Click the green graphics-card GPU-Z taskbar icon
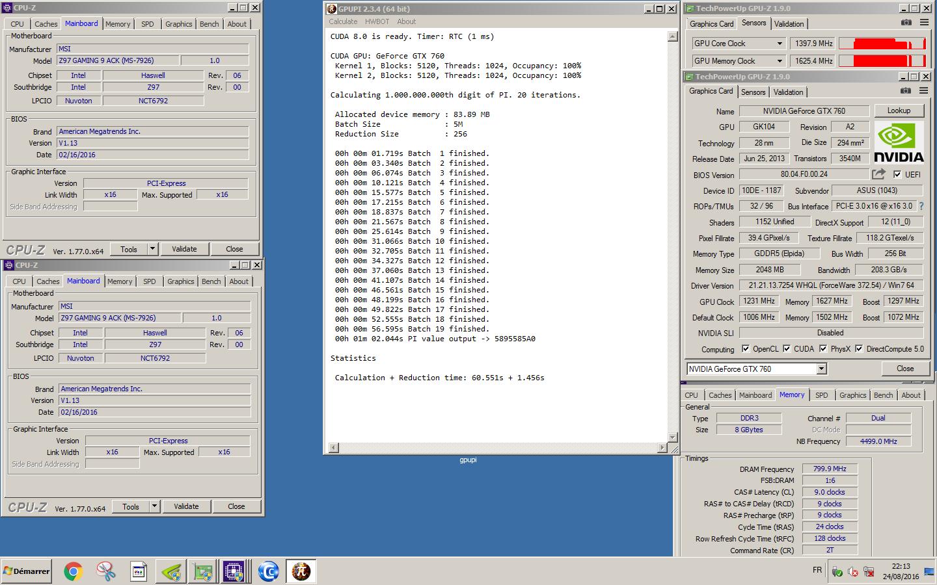 [203, 571]
